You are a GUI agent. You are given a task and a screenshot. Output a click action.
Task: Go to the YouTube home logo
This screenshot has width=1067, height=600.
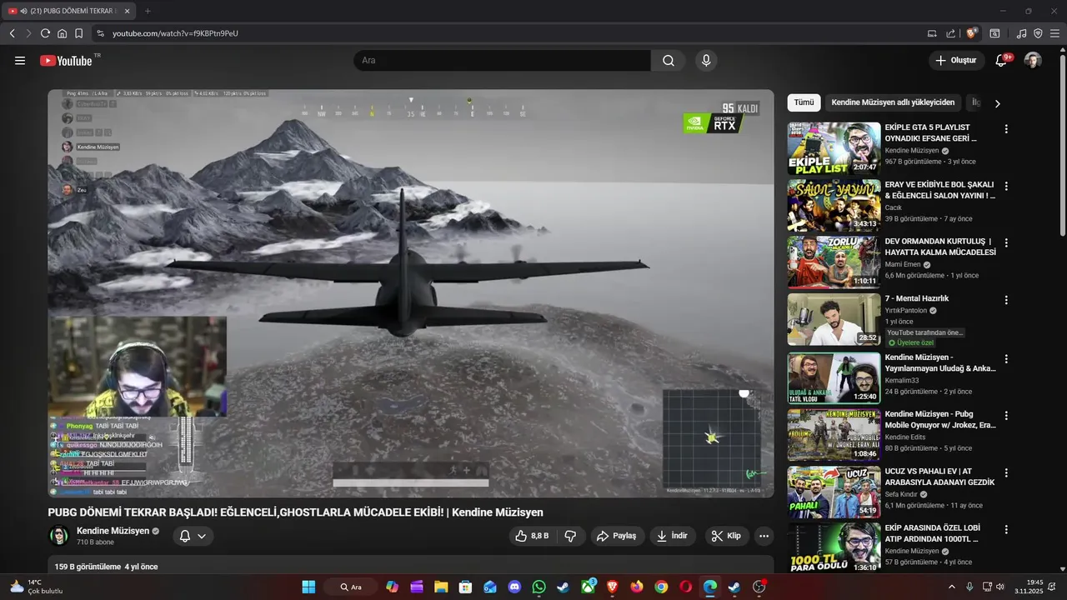coord(66,60)
